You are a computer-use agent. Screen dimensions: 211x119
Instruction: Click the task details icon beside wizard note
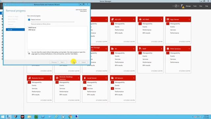(29, 53)
